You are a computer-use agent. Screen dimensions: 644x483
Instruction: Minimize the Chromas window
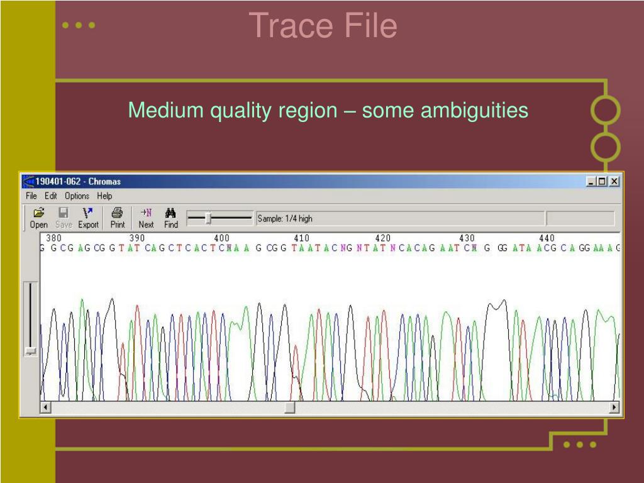point(591,181)
